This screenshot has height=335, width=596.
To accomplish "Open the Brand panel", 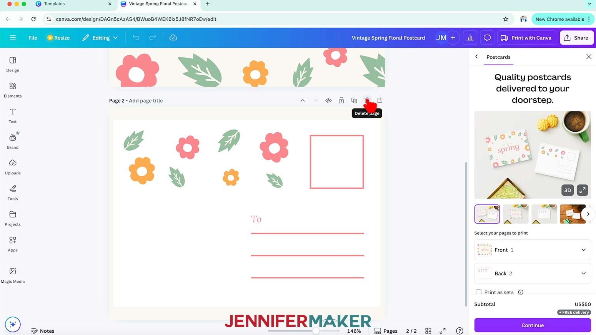I will (13, 141).
